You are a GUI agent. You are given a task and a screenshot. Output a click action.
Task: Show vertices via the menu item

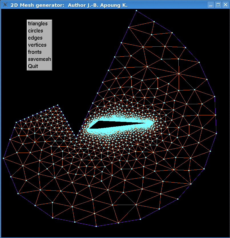(x=37, y=45)
